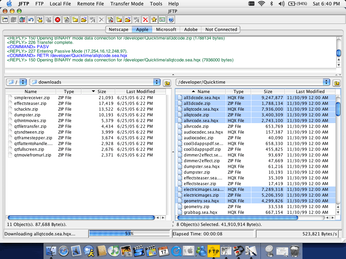Click the new remote folder toolbar icon
The image size is (346, 259).
coord(119,20)
